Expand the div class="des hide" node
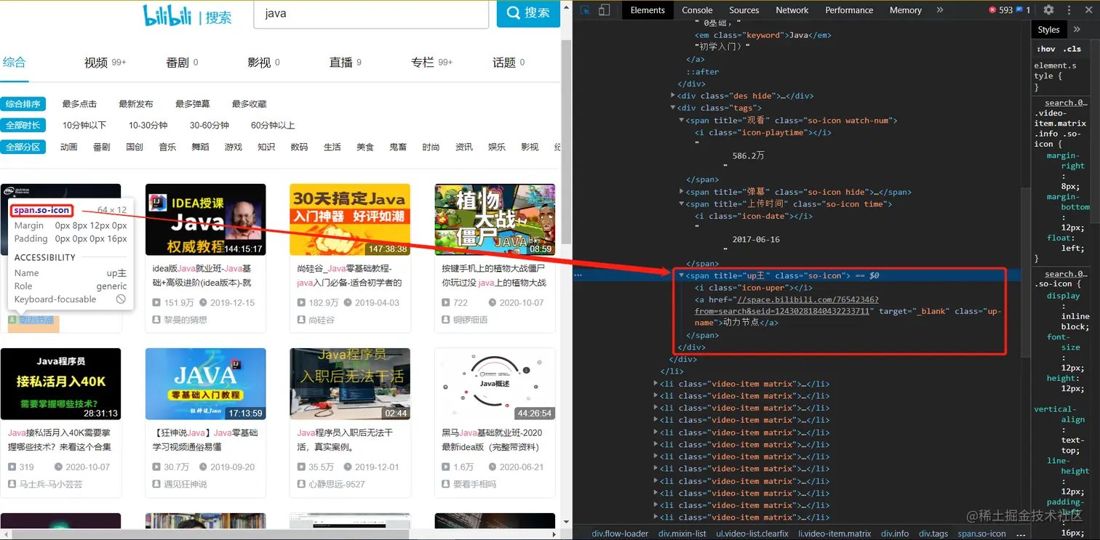1100x540 pixels. pyautogui.click(x=673, y=96)
